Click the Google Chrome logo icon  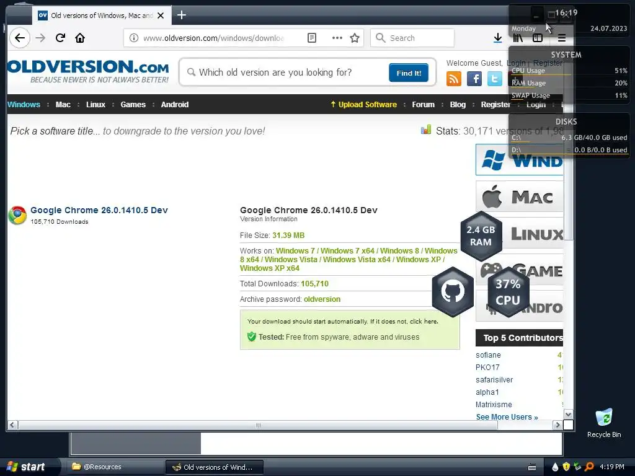point(17,215)
